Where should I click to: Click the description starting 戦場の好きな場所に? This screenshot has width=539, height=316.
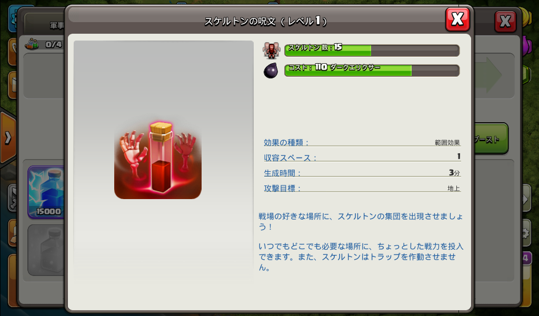tap(361, 221)
